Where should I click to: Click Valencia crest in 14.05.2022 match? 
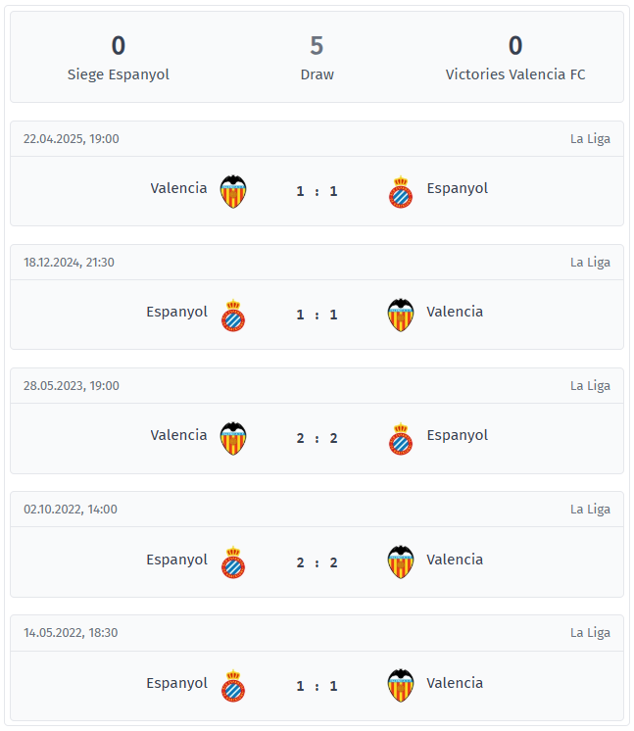click(401, 685)
